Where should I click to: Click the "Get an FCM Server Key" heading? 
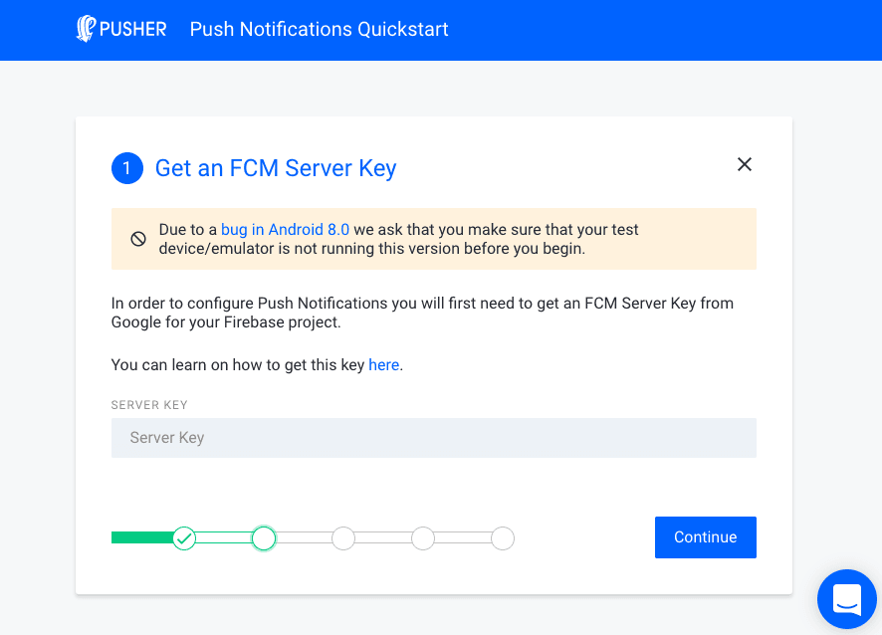(275, 167)
